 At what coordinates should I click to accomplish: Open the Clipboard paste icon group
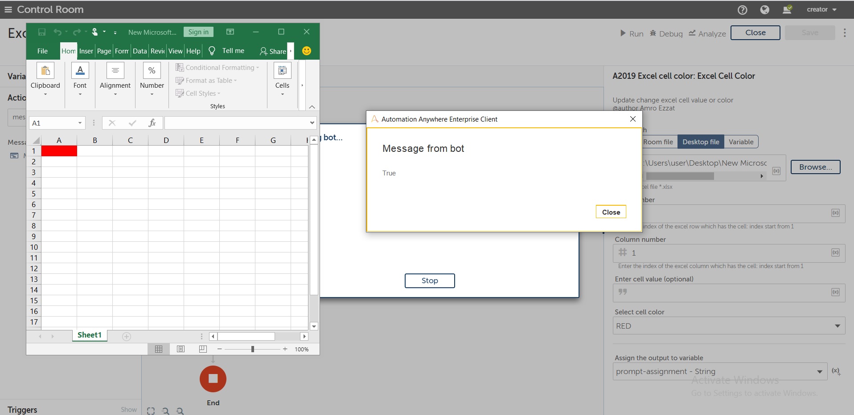coord(45,71)
